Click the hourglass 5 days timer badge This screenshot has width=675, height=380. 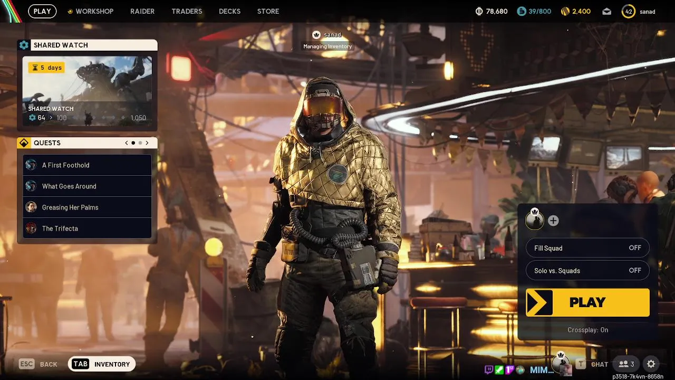[x=46, y=68]
